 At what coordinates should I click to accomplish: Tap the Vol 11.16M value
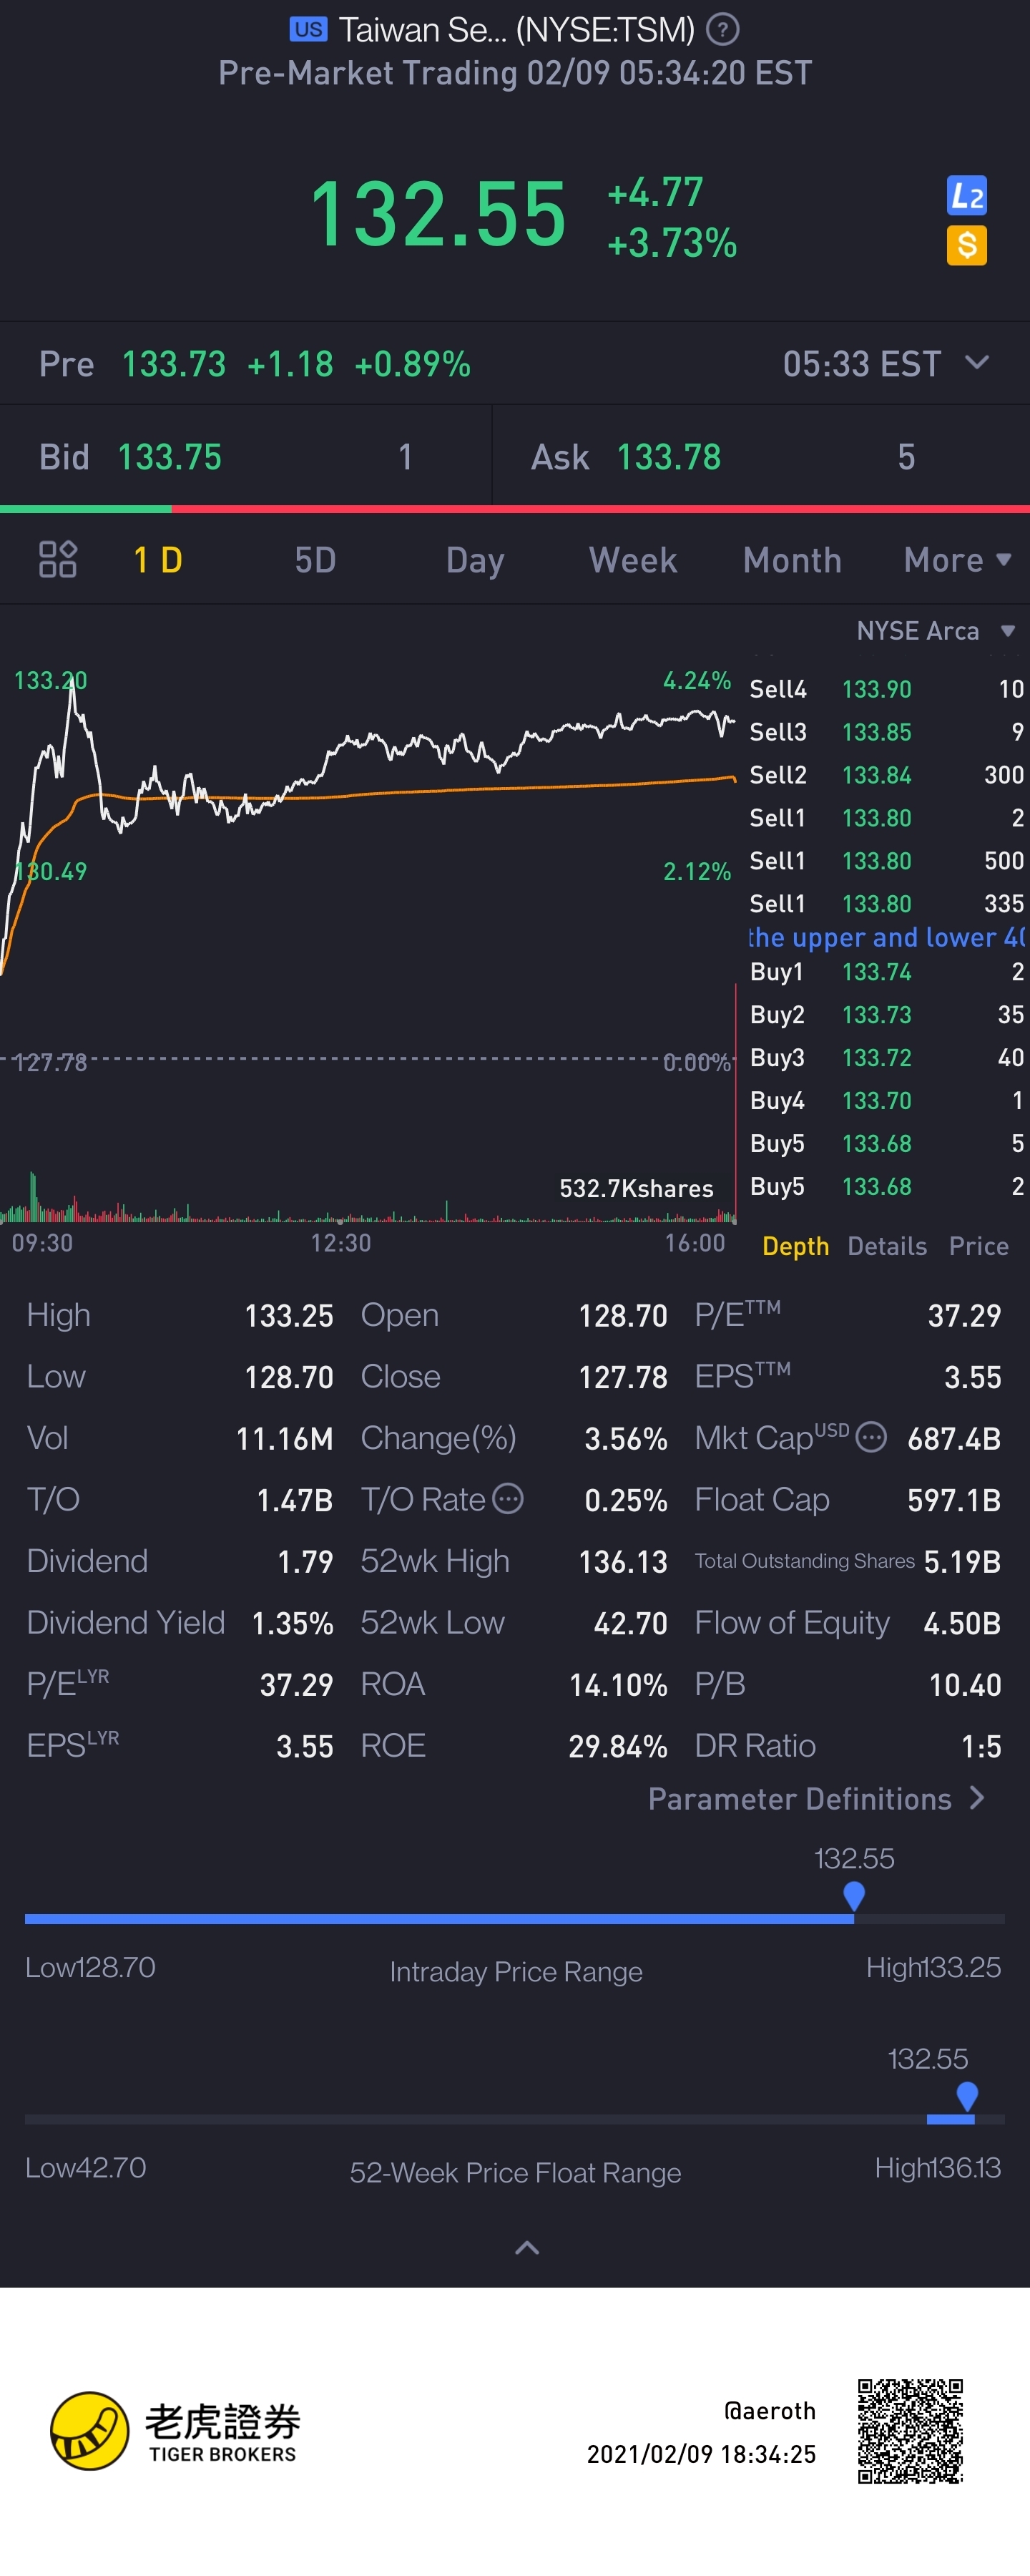tap(284, 1439)
